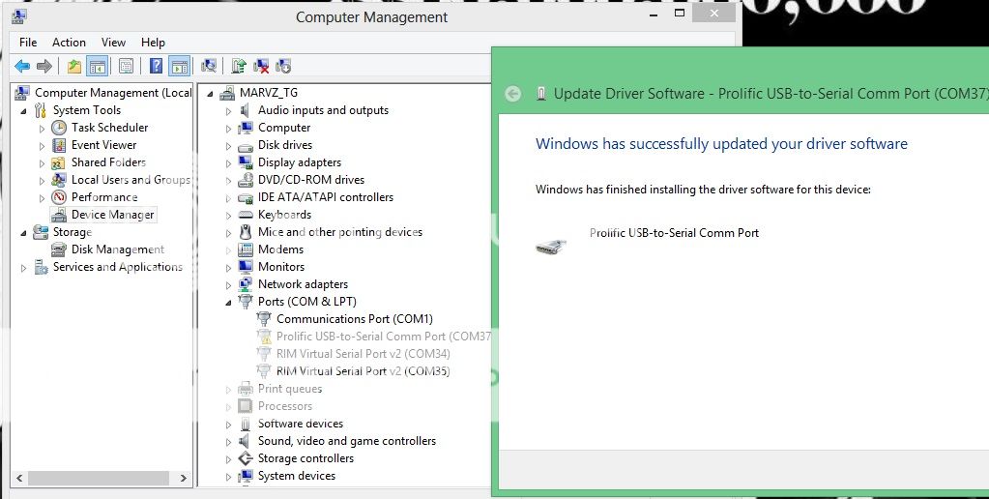Click Sound, video and game controllers icon

click(x=246, y=441)
